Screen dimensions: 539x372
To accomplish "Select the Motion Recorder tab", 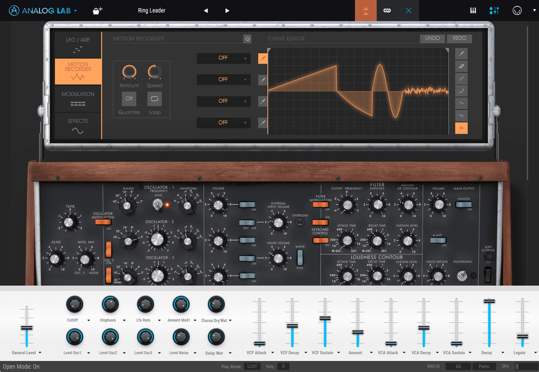I will [x=78, y=71].
